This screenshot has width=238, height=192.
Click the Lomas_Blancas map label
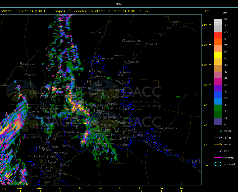click(x=167, y=128)
